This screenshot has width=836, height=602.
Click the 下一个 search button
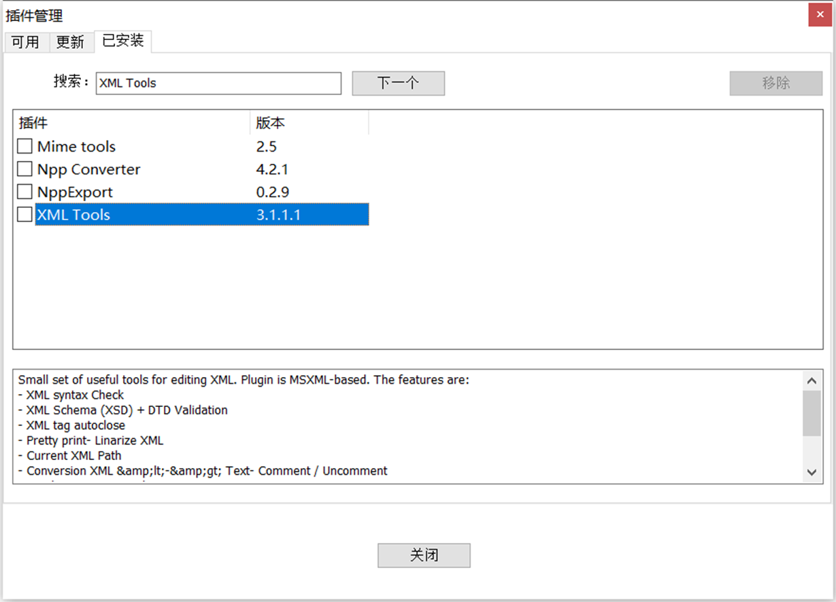[x=398, y=84]
